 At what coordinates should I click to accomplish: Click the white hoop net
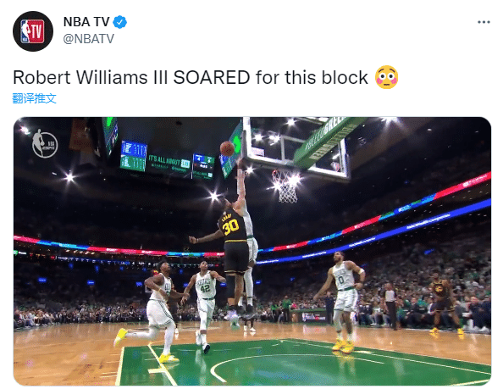click(x=286, y=186)
